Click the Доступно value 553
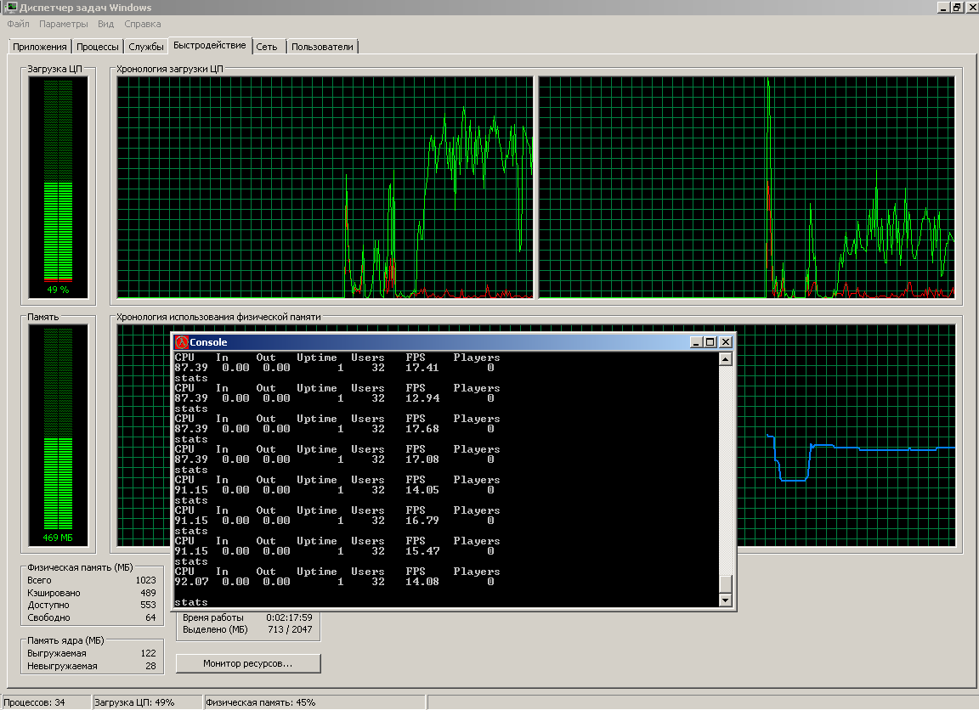This screenshot has height=710, width=979. tap(148, 605)
